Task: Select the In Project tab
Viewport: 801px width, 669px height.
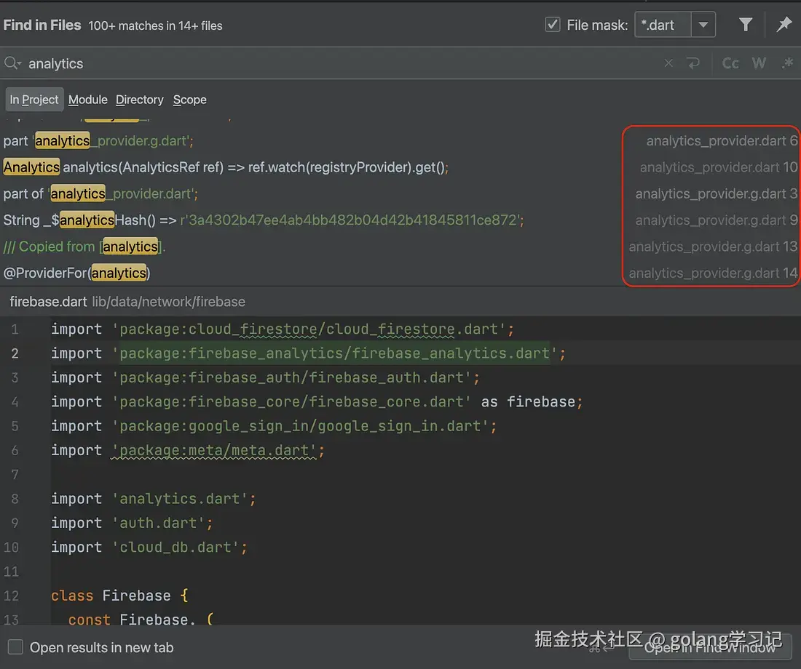Action: click(x=34, y=100)
